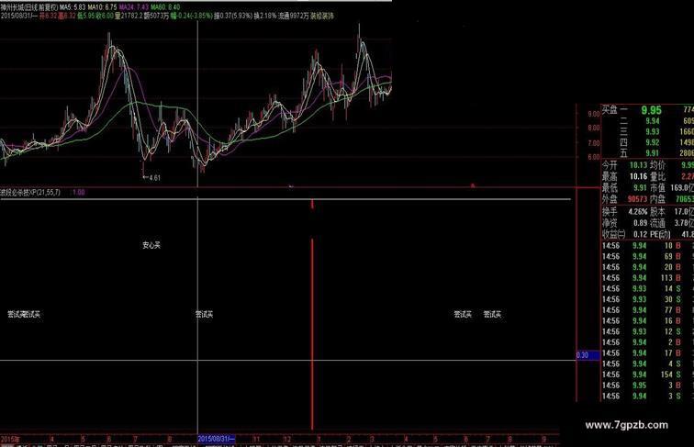This screenshot has height=447, width=694.
Task: Click the 流通 3.78亿 float value in quote panel
Action: [672, 223]
